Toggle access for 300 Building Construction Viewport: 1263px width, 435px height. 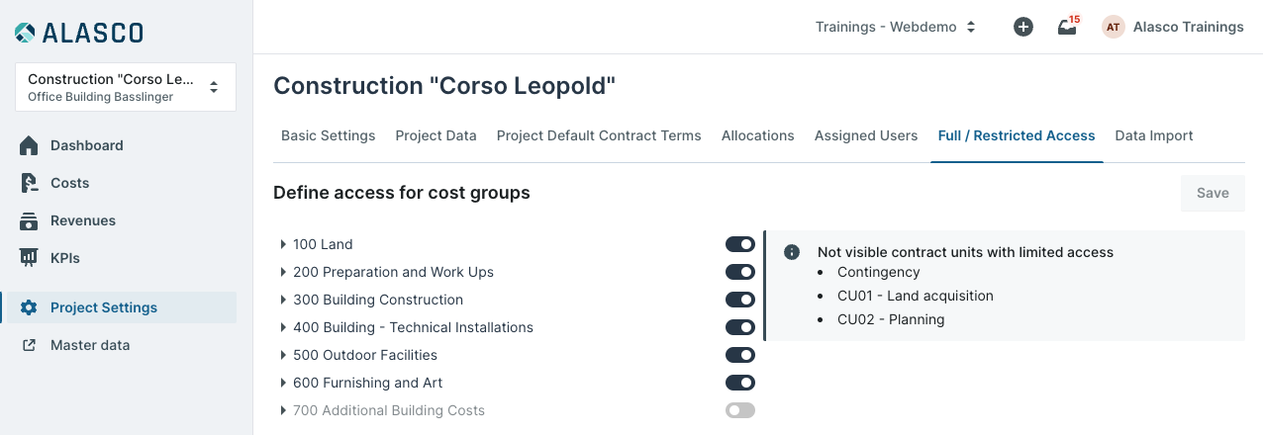pos(740,300)
